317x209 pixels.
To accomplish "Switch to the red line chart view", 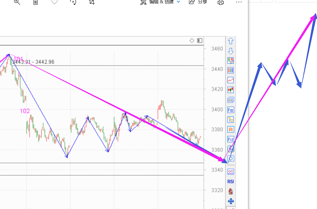I will (231, 80).
